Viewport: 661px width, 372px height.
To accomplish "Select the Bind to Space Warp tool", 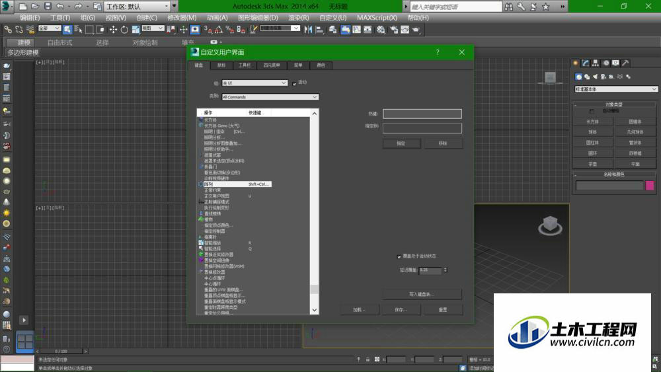I will coord(30,30).
